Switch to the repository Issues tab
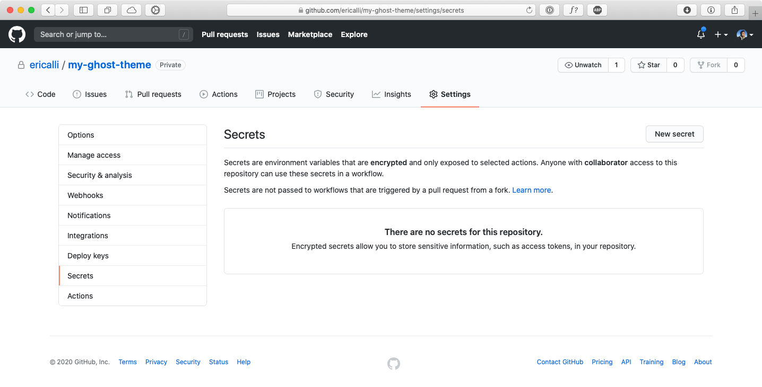 point(90,94)
